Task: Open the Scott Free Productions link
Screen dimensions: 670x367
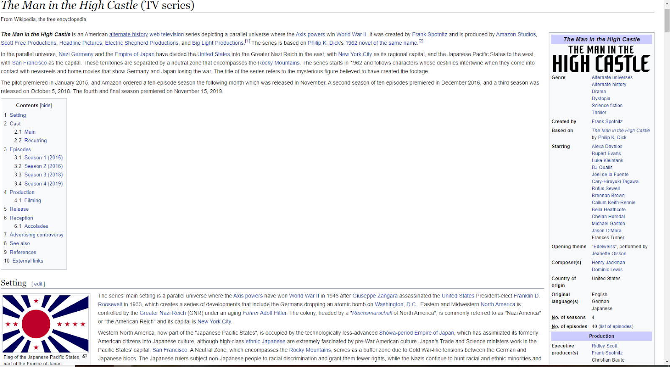Action: click(28, 43)
